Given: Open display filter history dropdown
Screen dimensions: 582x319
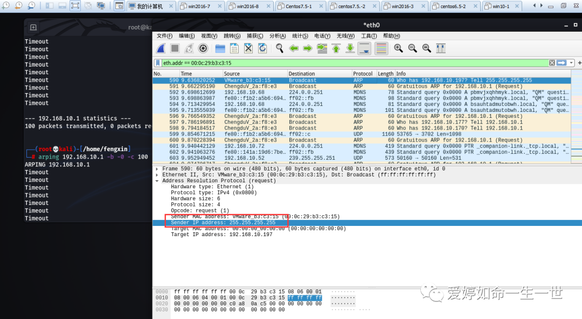Looking at the screenshot, I should click(571, 63).
